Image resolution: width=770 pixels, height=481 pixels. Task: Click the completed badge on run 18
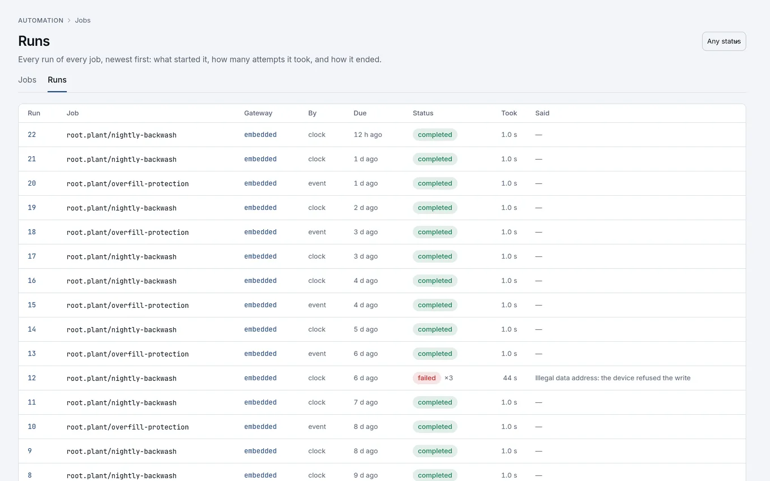click(435, 232)
